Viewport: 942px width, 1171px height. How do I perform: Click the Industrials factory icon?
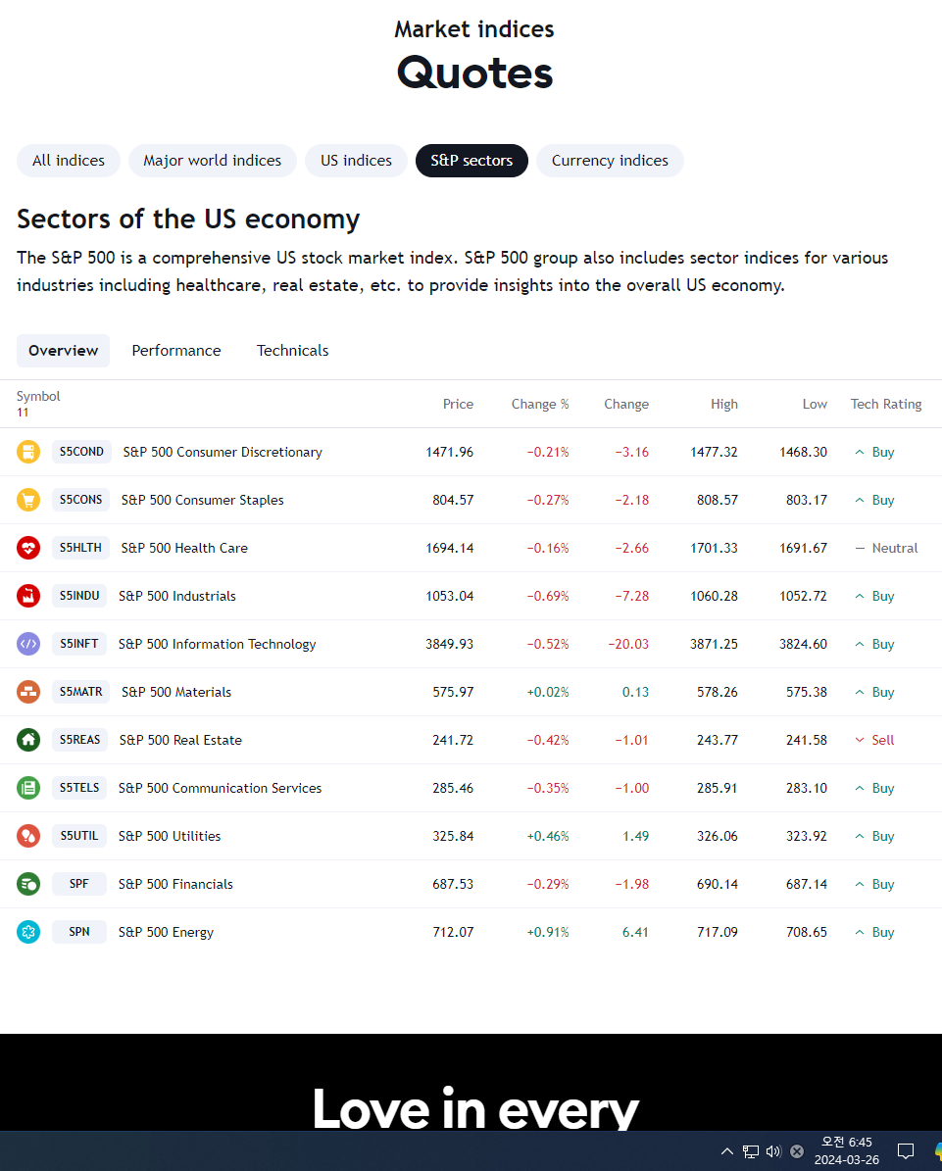click(28, 596)
